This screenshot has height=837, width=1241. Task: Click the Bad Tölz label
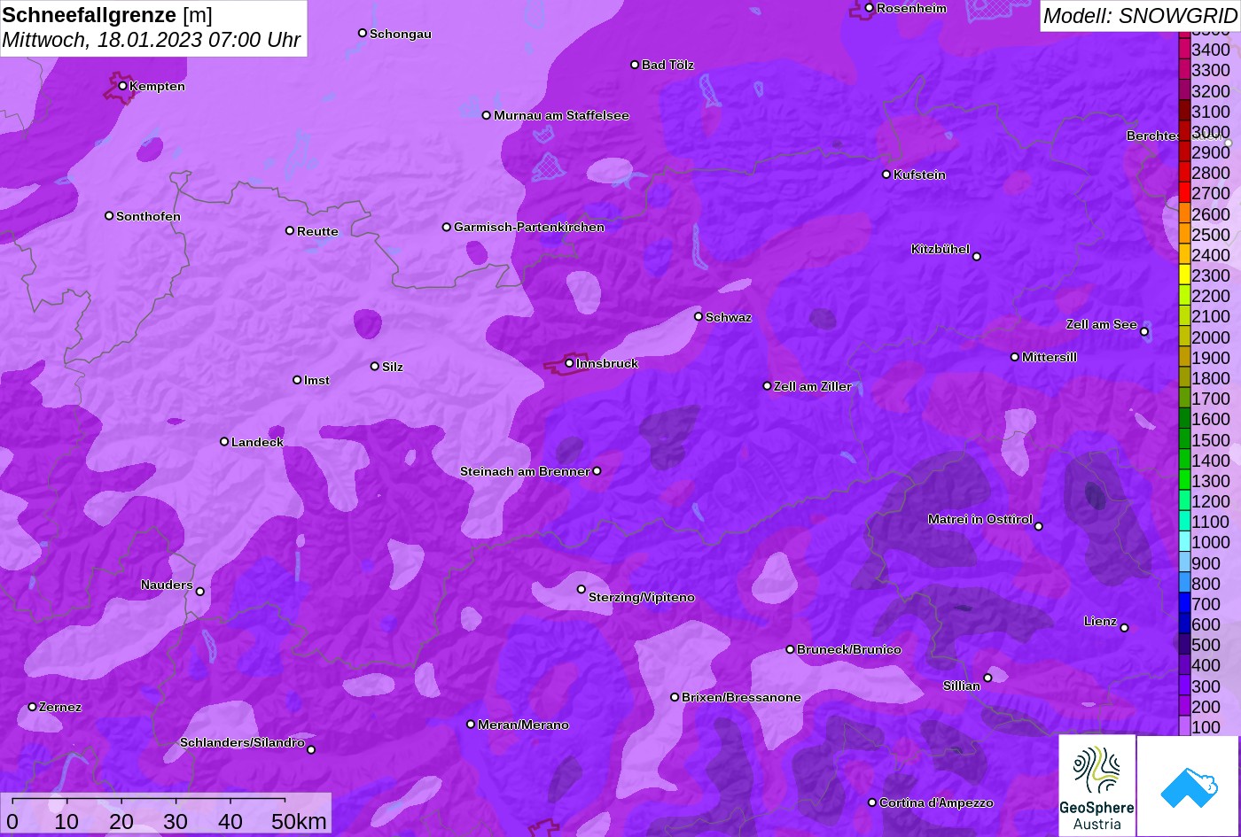click(667, 65)
